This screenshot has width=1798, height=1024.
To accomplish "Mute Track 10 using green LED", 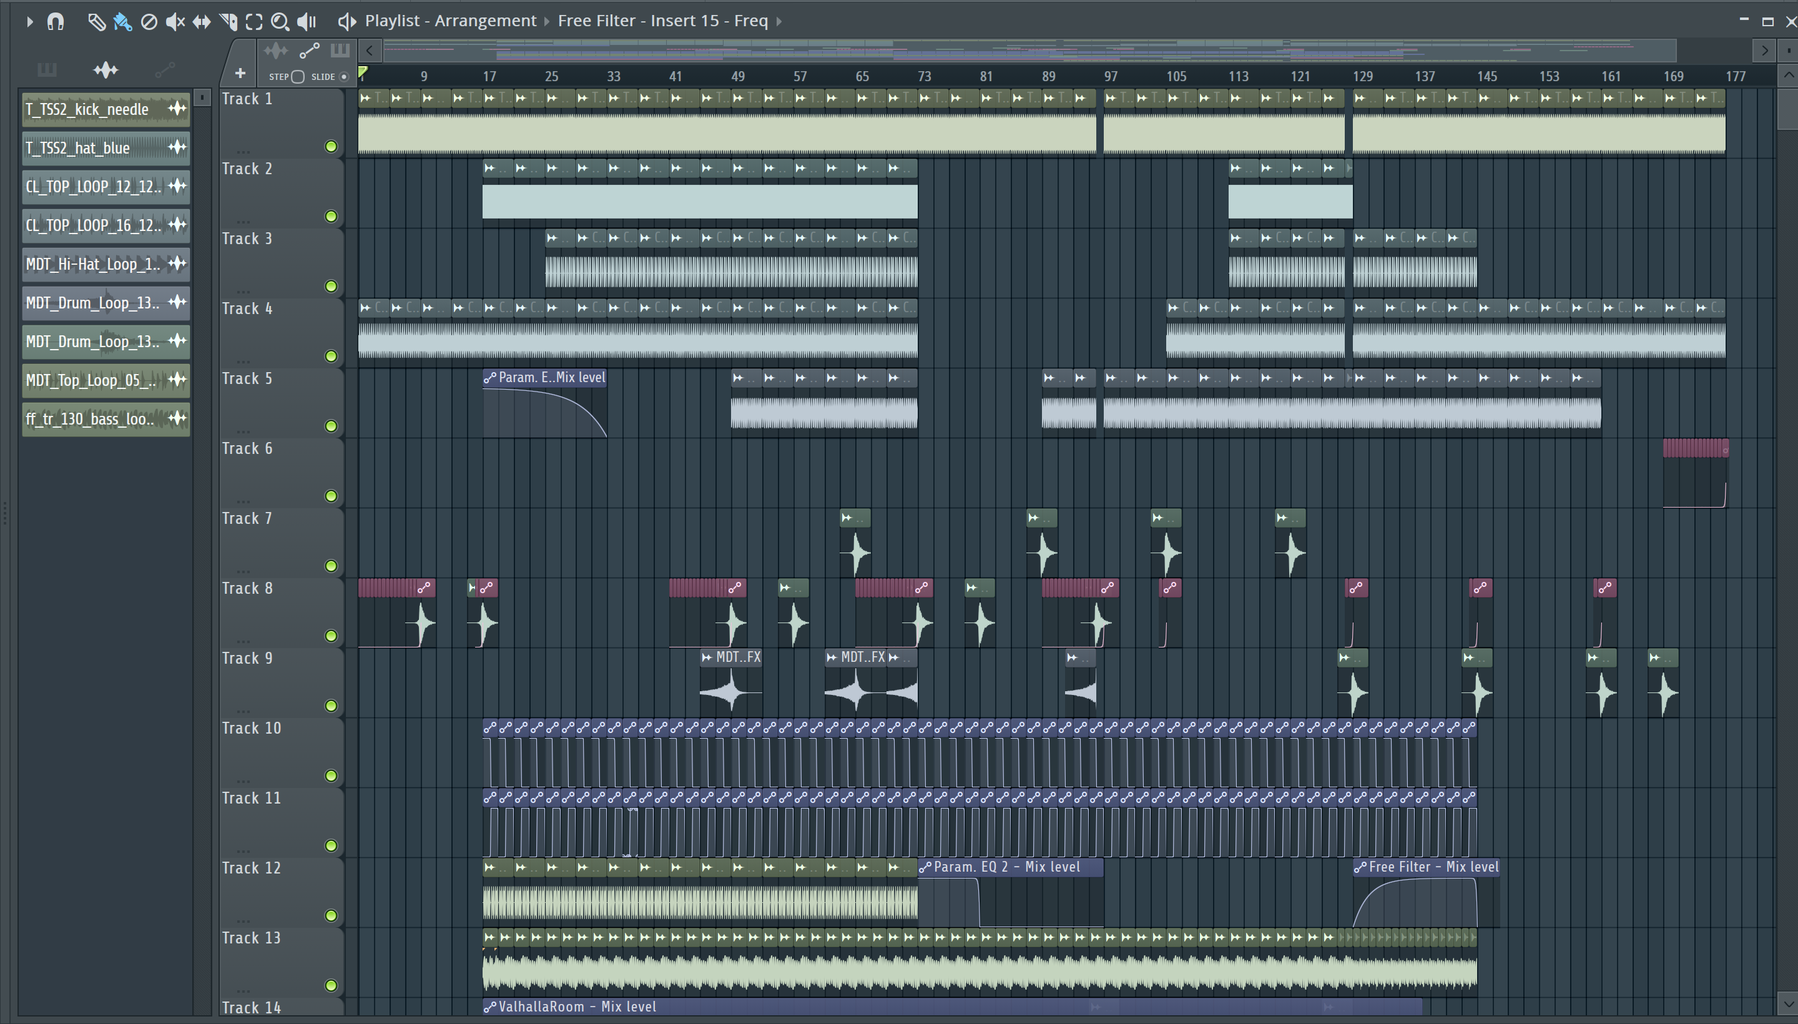I will tap(330, 775).
